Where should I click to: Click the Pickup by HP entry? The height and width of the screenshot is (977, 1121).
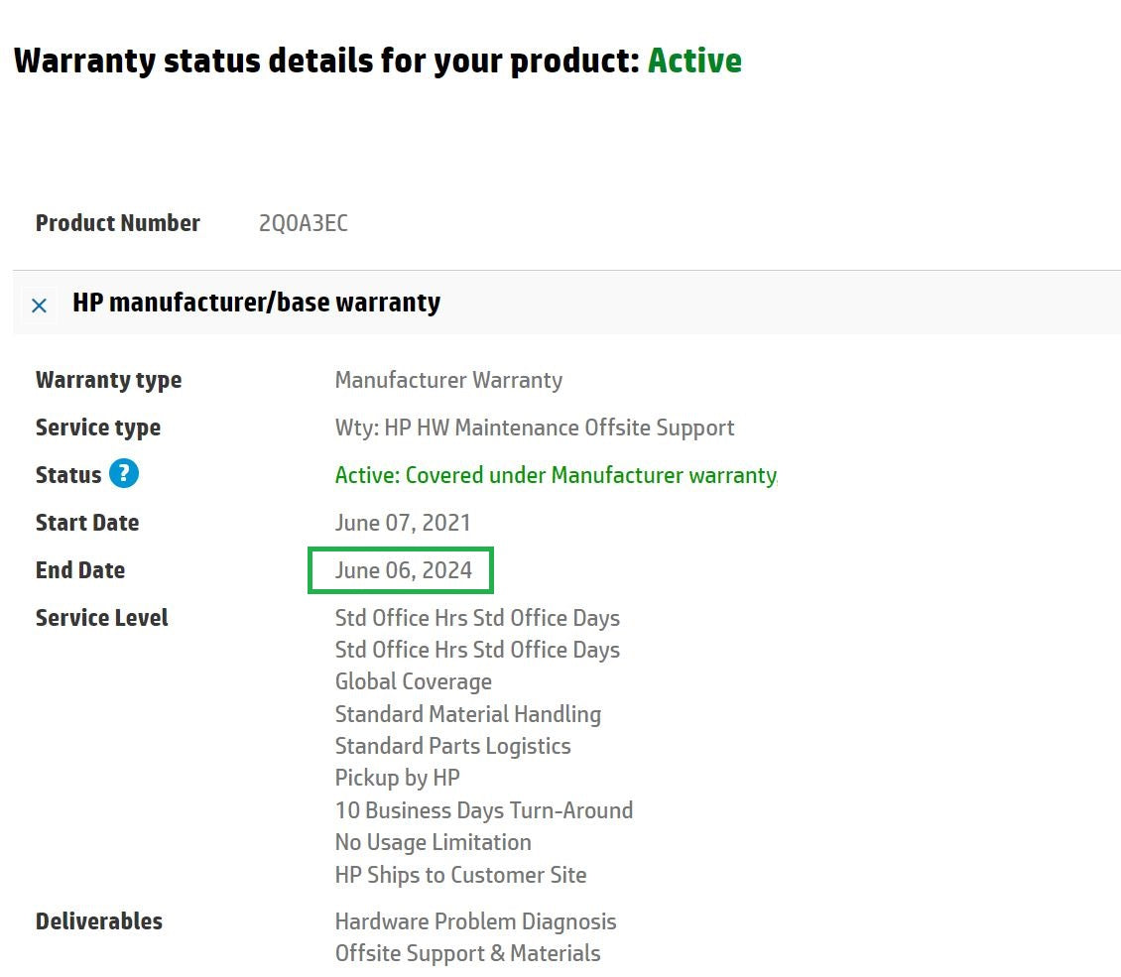click(x=398, y=778)
